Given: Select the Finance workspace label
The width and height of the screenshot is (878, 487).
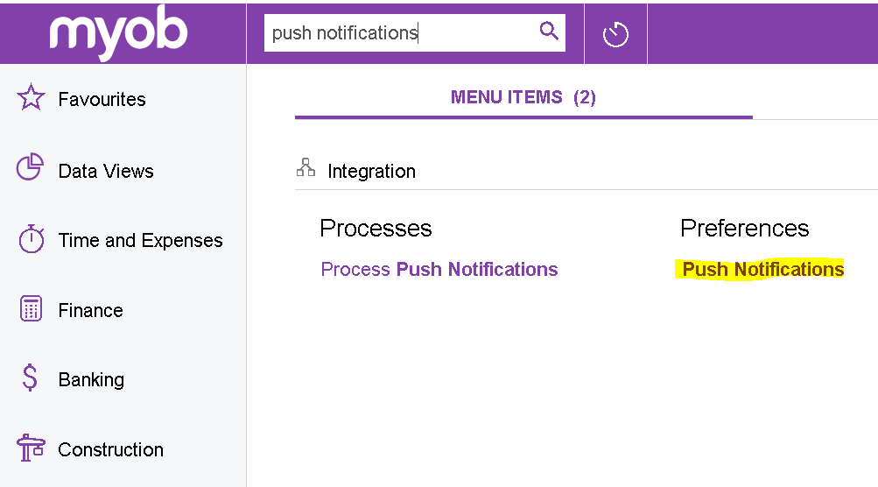Looking at the screenshot, I should pyautogui.click(x=90, y=310).
